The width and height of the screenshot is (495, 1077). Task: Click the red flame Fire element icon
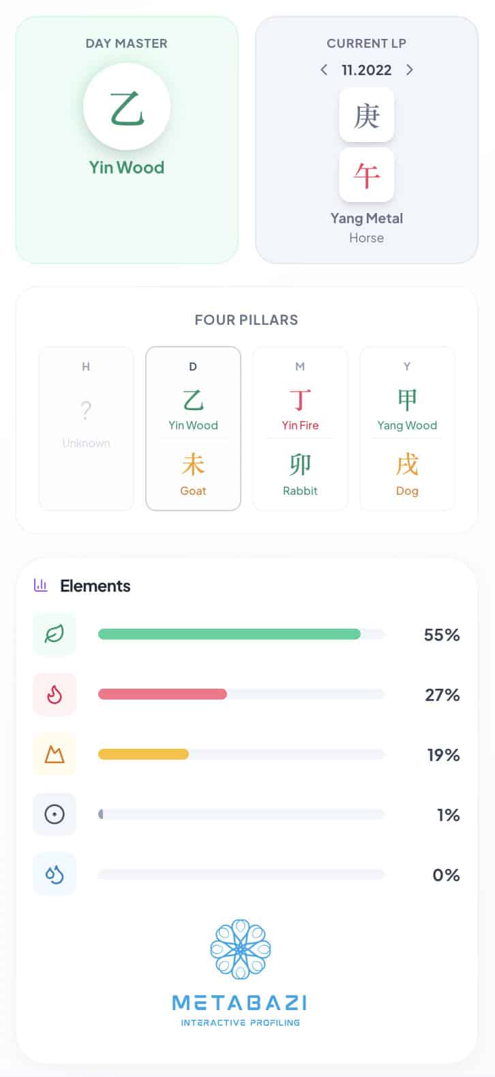(x=55, y=695)
